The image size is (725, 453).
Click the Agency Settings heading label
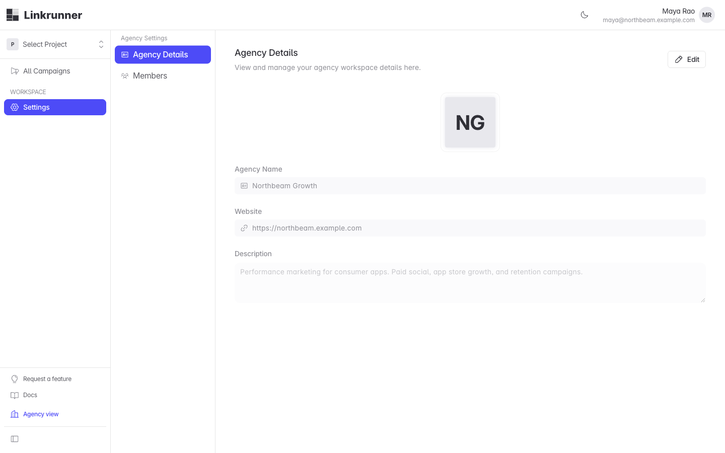point(144,38)
